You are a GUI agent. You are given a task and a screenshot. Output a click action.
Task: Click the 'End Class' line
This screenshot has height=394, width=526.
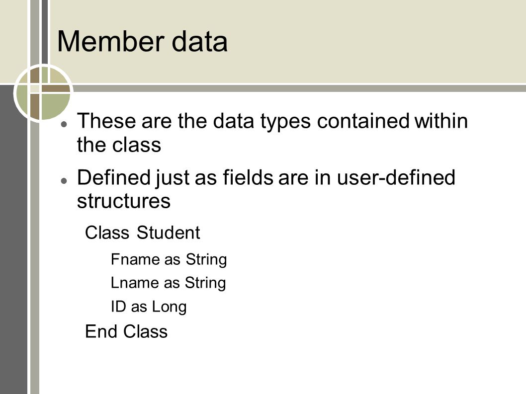126,331
